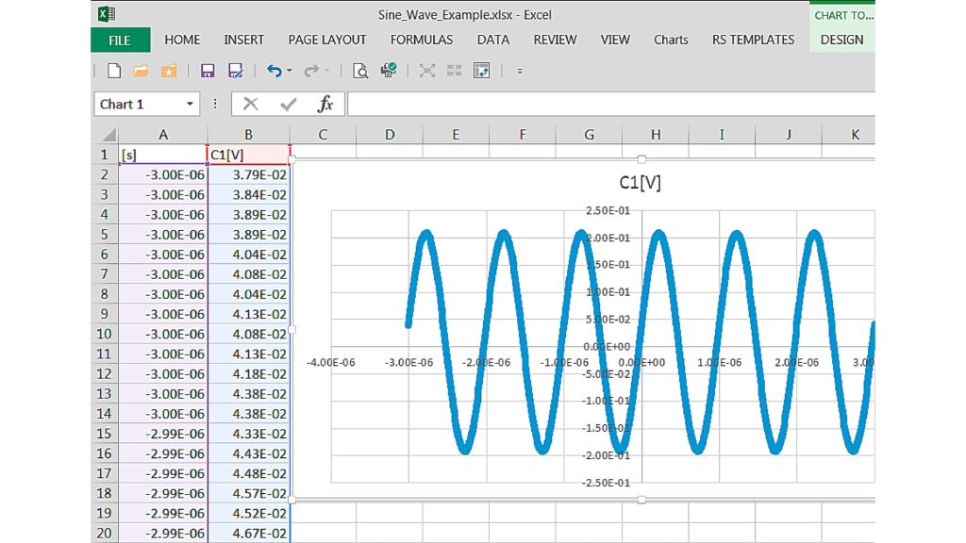Image resolution: width=966 pixels, height=543 pixels.
Task: Create a new workbook with the New icon
Action: 114,71
